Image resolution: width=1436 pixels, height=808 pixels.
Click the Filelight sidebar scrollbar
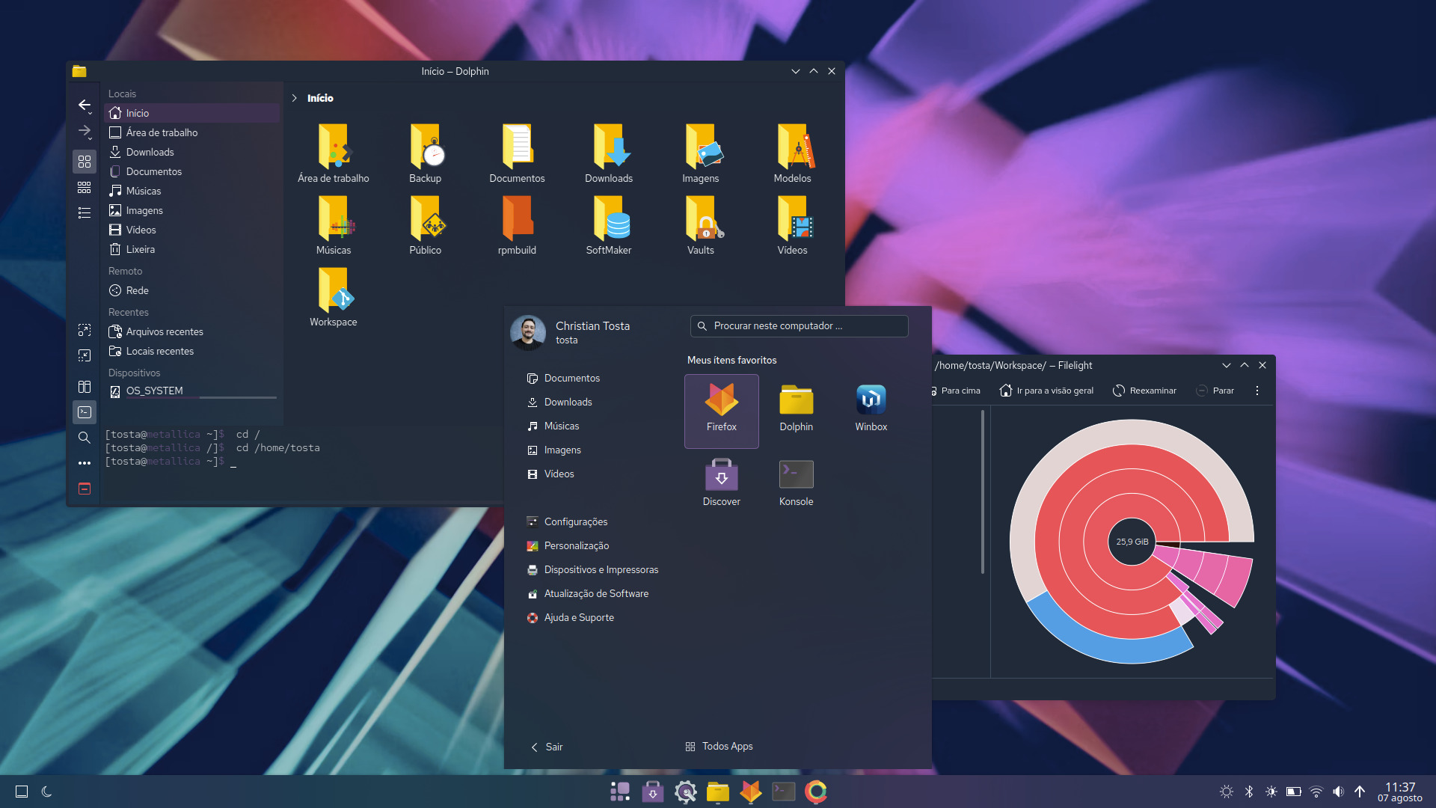tap(983, 492)
